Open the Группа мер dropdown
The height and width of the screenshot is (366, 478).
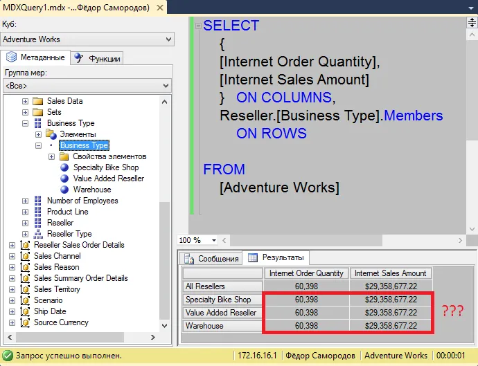coord(87,86)
